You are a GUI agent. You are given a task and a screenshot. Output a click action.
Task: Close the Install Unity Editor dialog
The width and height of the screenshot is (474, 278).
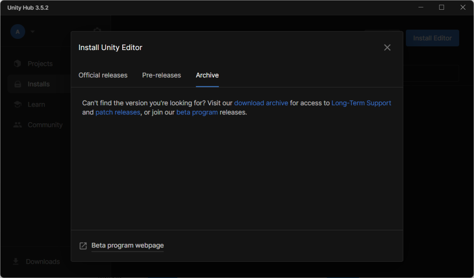tap(387, 48)
